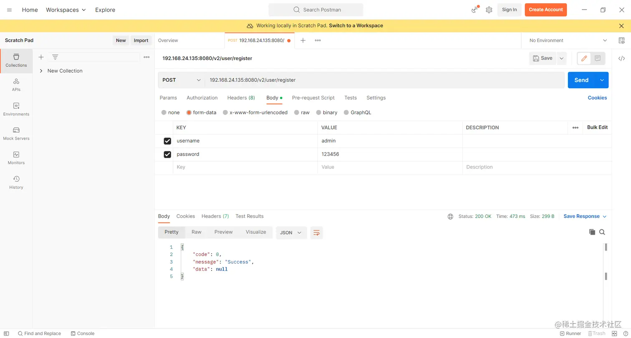Open the Console
The image size is (631, 338).
point(83,333)
